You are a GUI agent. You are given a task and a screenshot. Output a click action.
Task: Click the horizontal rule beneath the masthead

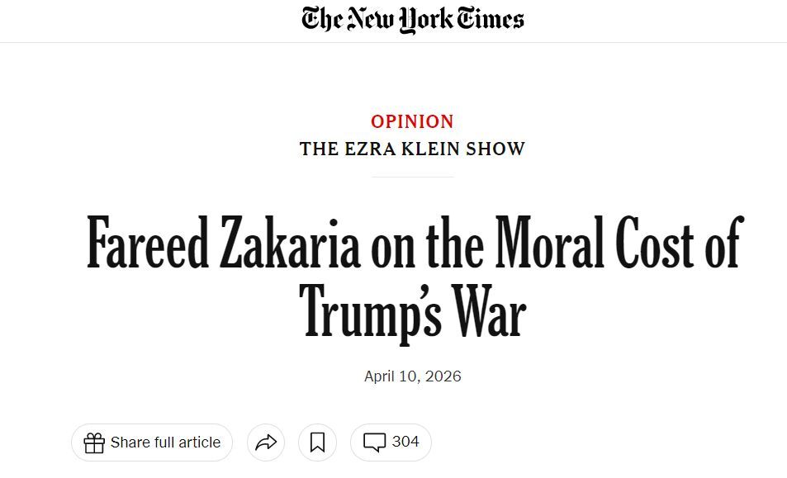point(393,42)
